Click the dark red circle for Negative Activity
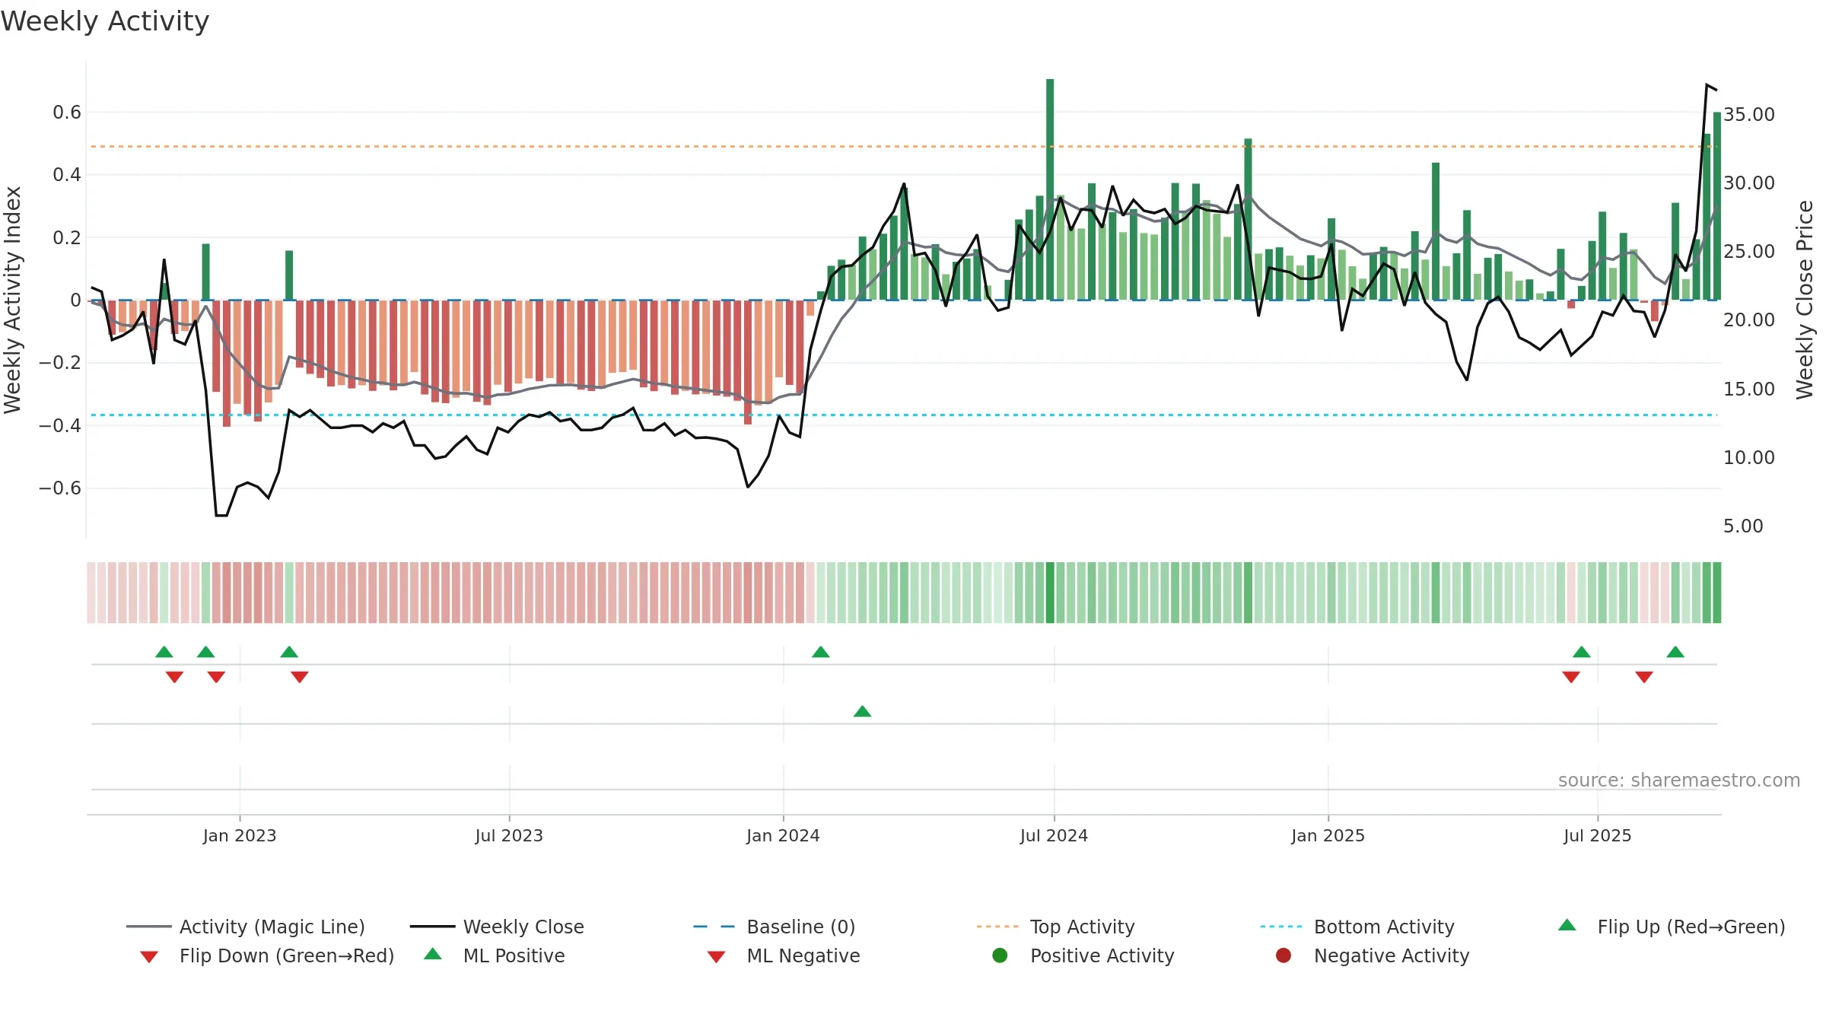Image resolution: width=1826 pixels, height=1027 pixels. (x=1284, y=955)
